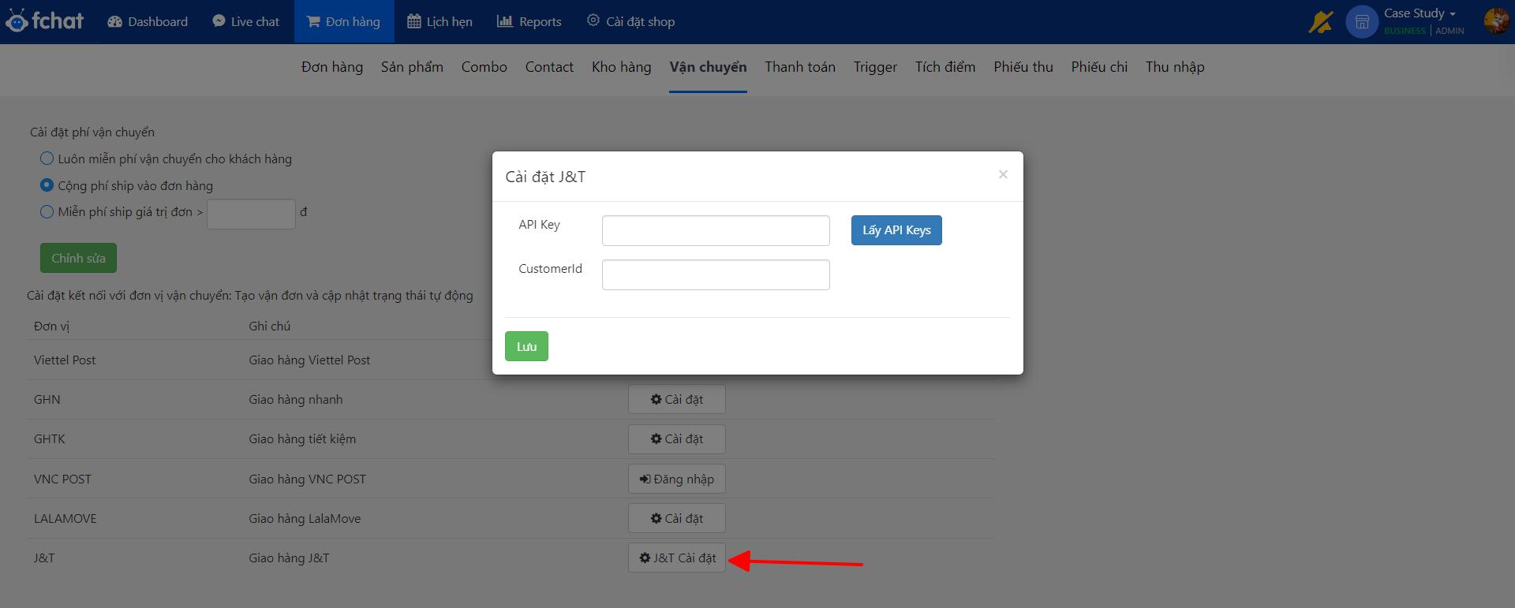Switch to the Đơn hàng sub-tab
Viewport: 1515px width, 608px height.
332,67
